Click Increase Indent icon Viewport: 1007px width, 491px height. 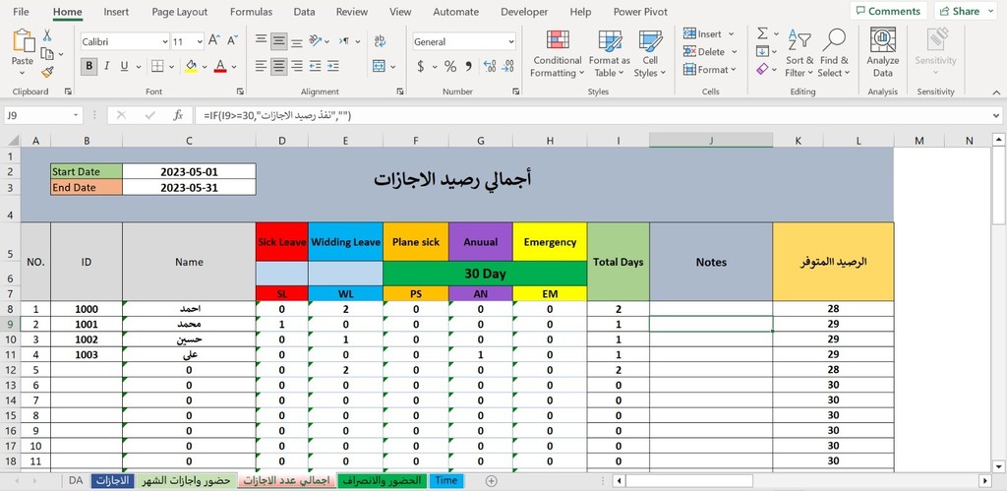(x=332, y=66)
